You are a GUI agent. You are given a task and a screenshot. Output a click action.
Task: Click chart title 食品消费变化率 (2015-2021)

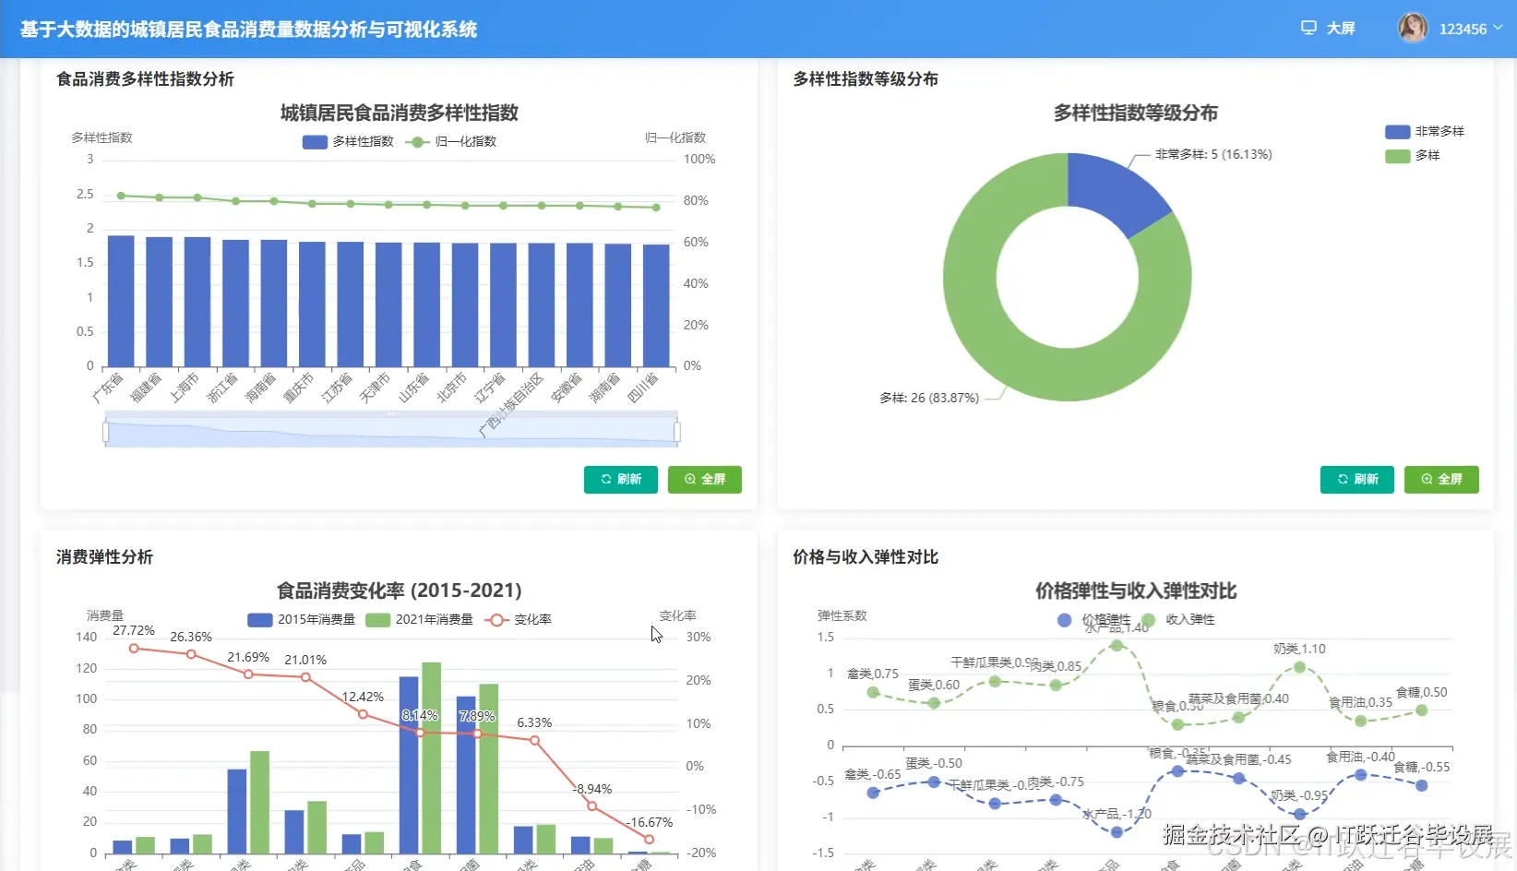pyautogui.click(x=400, y=591)
